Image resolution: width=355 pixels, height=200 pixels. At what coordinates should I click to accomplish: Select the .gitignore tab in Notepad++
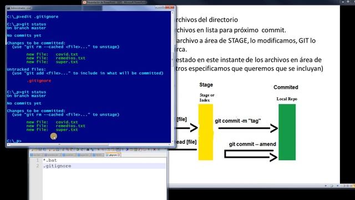(113, 155)
